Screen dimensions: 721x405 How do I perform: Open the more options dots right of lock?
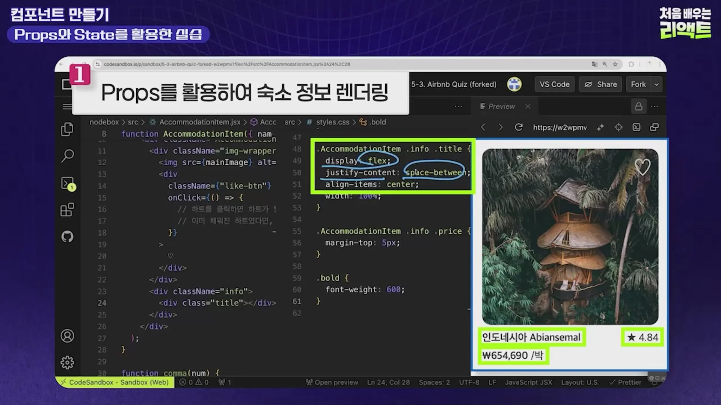tap(655, 106)
